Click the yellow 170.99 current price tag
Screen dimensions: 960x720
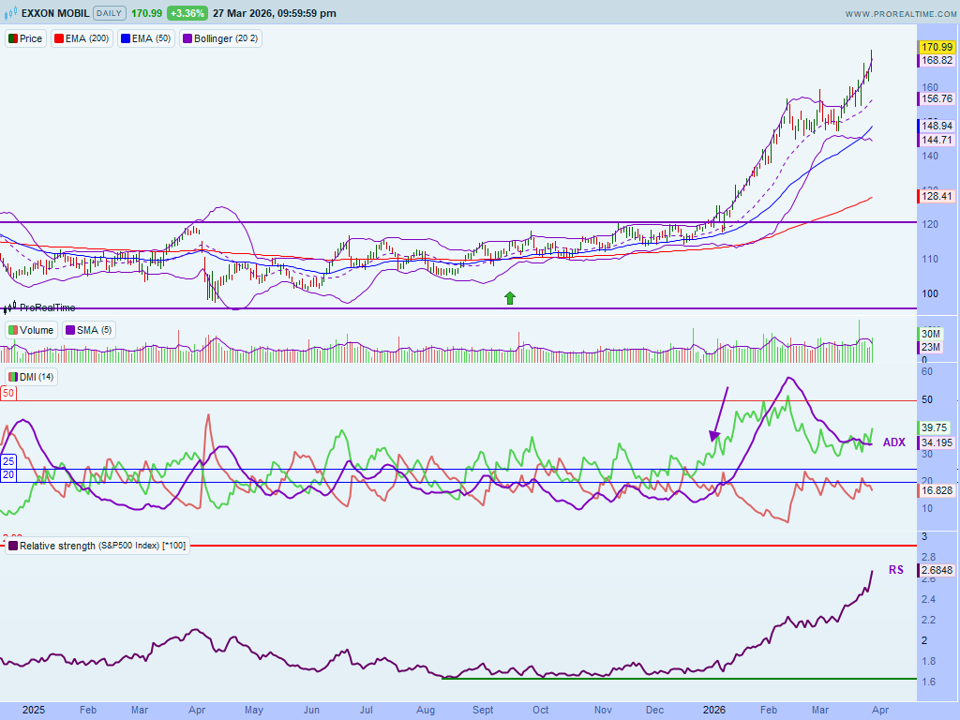[937, 47]
